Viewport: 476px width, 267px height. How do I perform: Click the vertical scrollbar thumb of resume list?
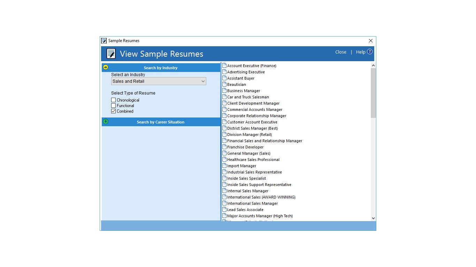373,93
